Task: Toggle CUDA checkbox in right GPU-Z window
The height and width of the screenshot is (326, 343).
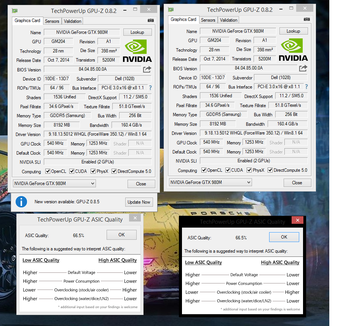Action: tap(228, 170)
